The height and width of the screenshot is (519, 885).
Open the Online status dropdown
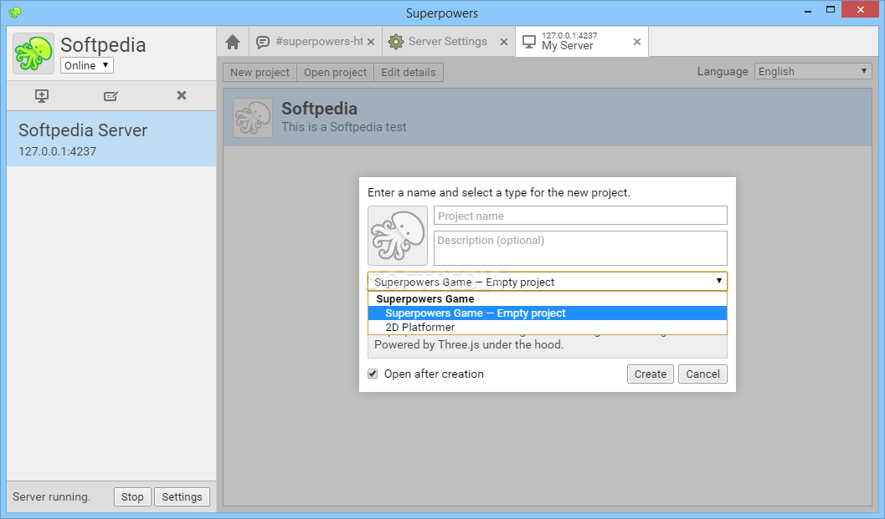(87, 65)
